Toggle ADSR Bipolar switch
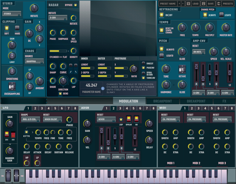Screen dimensions: 236x184 129,119
